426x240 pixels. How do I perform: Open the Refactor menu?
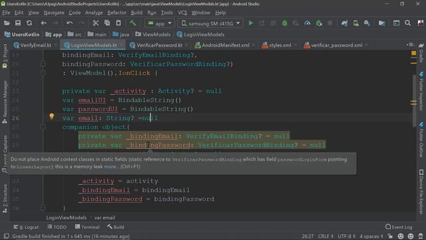pos(116,13)
